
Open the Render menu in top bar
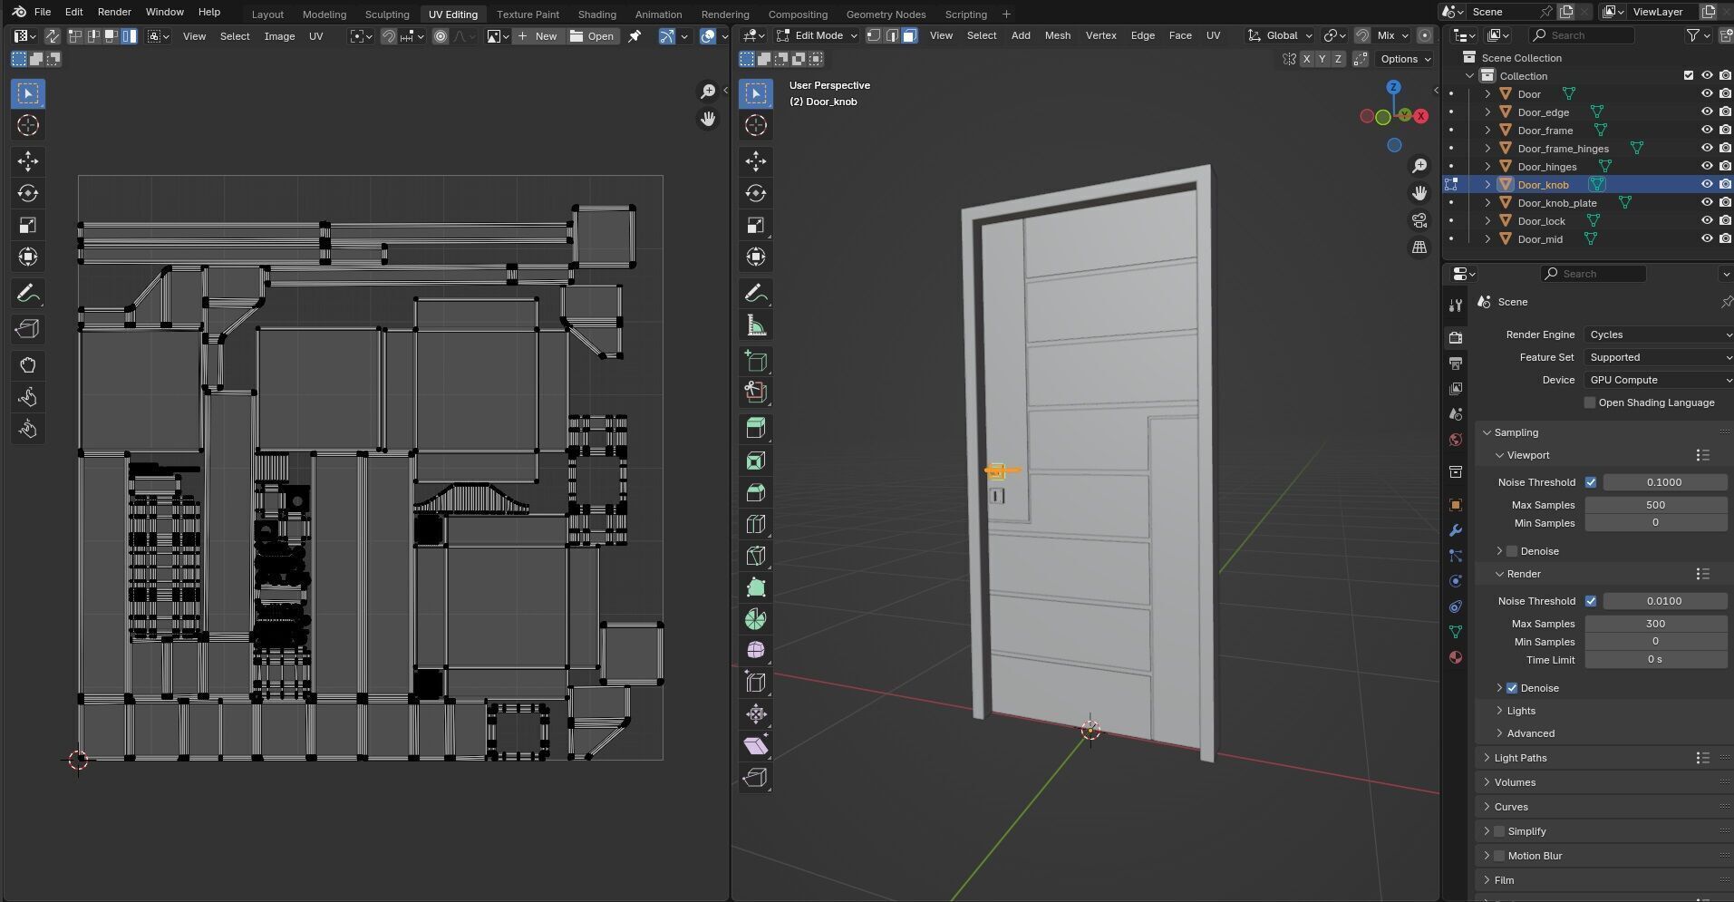114,12
